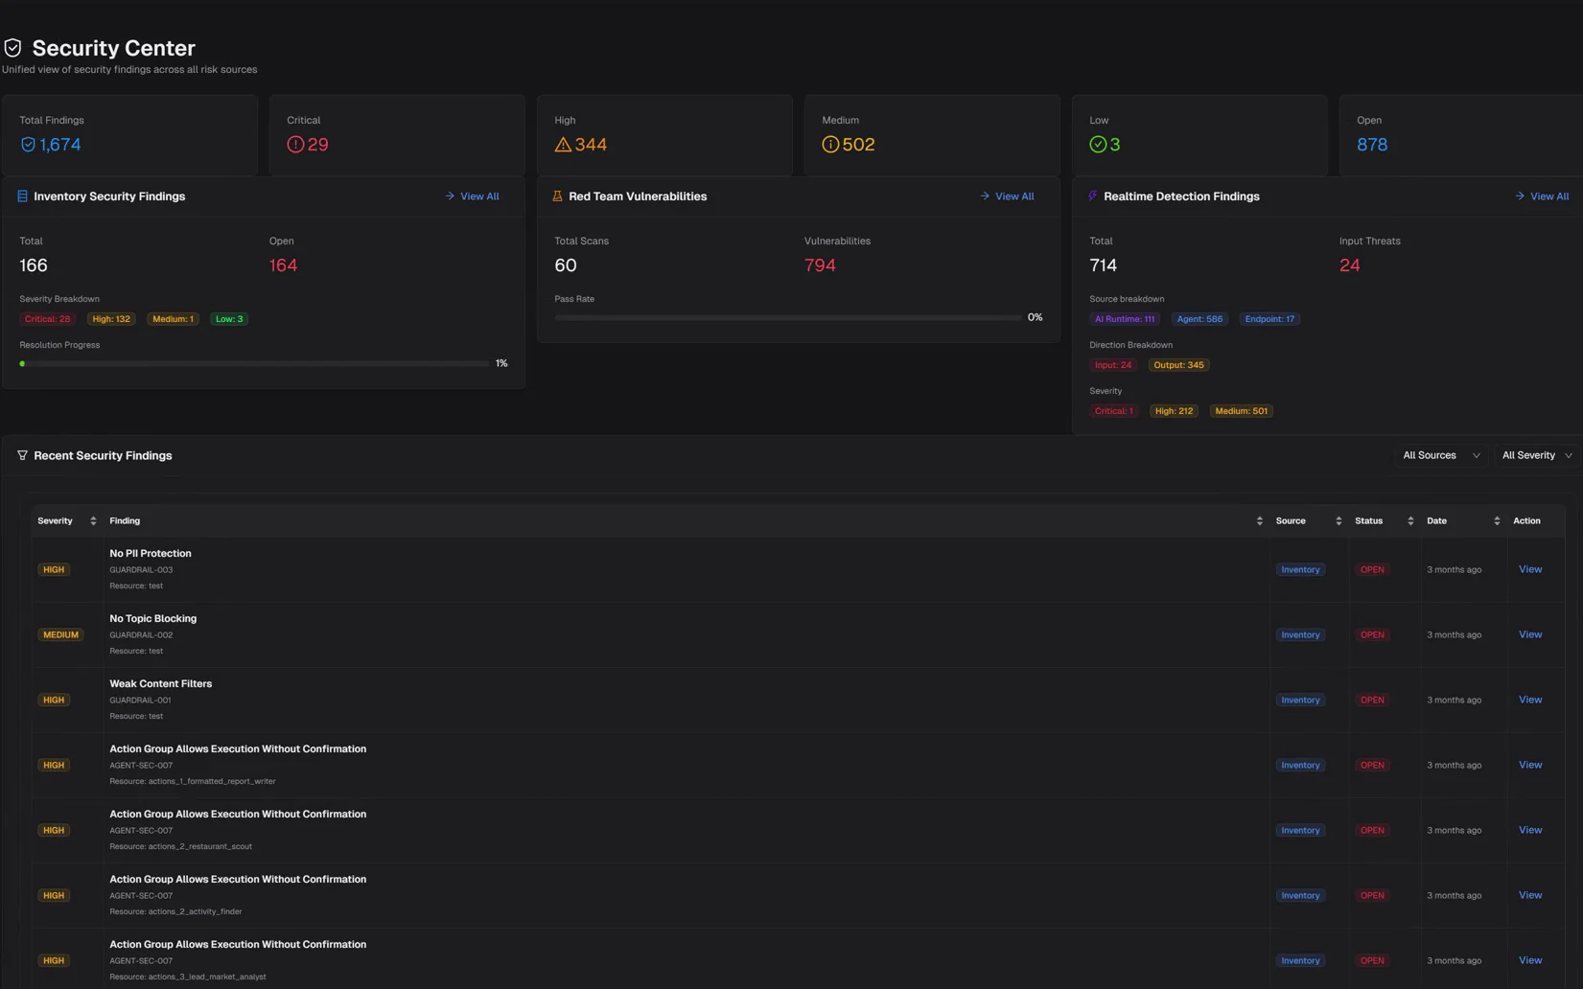The height and width of the screenshot is (989, 1583).
Task: Click the High: 212 severity tag
Action: coord(1174,411)
